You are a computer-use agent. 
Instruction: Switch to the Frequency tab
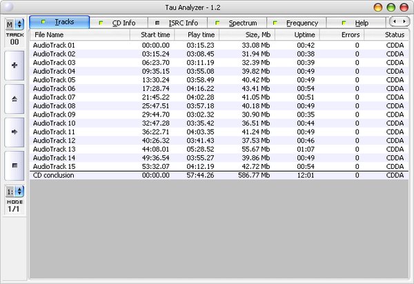(297, 23)
